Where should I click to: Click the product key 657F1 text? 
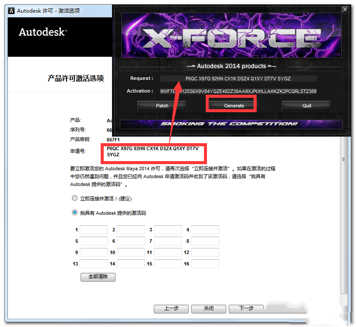(113, 140)
